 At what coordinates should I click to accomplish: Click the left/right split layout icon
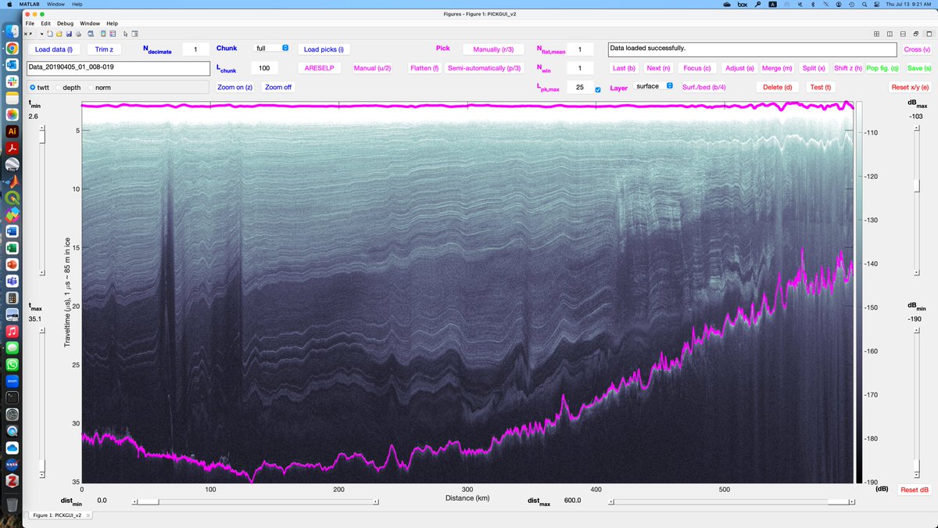click(x=890, y=34)
